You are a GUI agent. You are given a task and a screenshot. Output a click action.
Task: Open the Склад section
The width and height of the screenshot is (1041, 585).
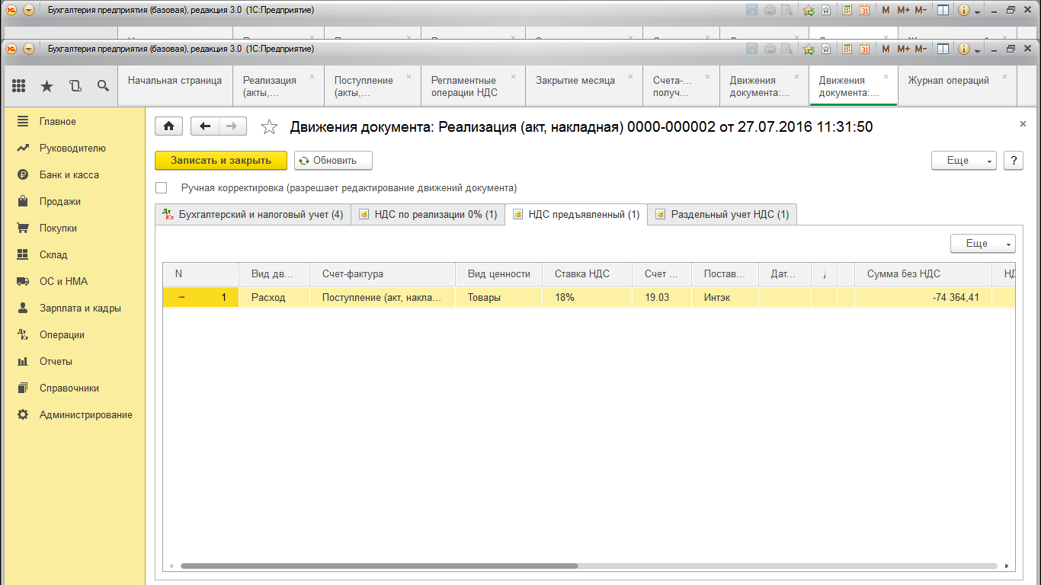pos(53,254)
